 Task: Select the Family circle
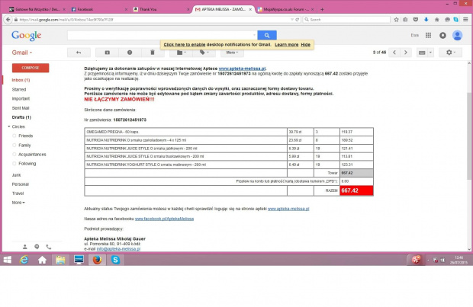pos(24,146)
